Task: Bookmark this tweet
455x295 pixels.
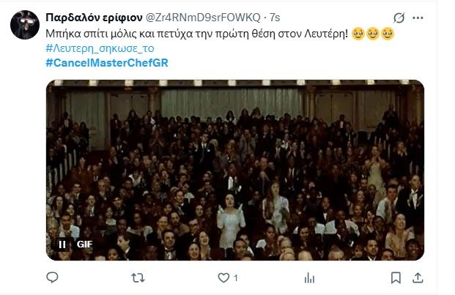Action: (396, 277)
